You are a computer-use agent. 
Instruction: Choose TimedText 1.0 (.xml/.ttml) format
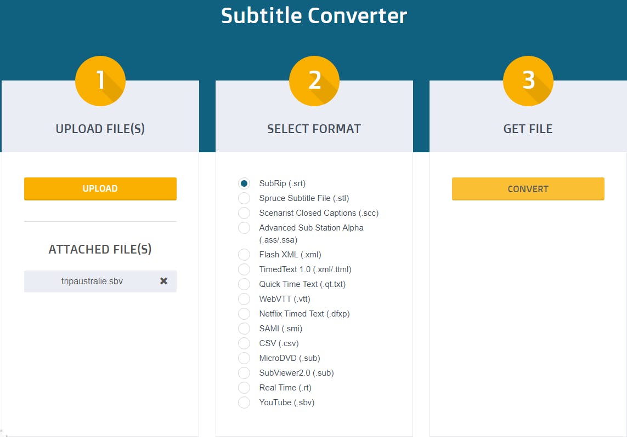pyautogui.click(x=244, y=269)
